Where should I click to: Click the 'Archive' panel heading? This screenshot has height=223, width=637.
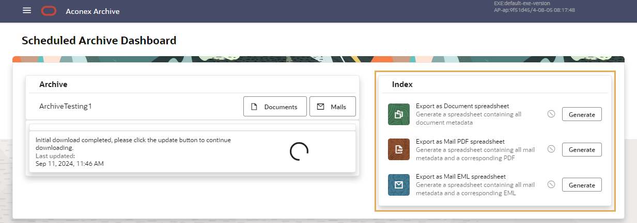53,84
